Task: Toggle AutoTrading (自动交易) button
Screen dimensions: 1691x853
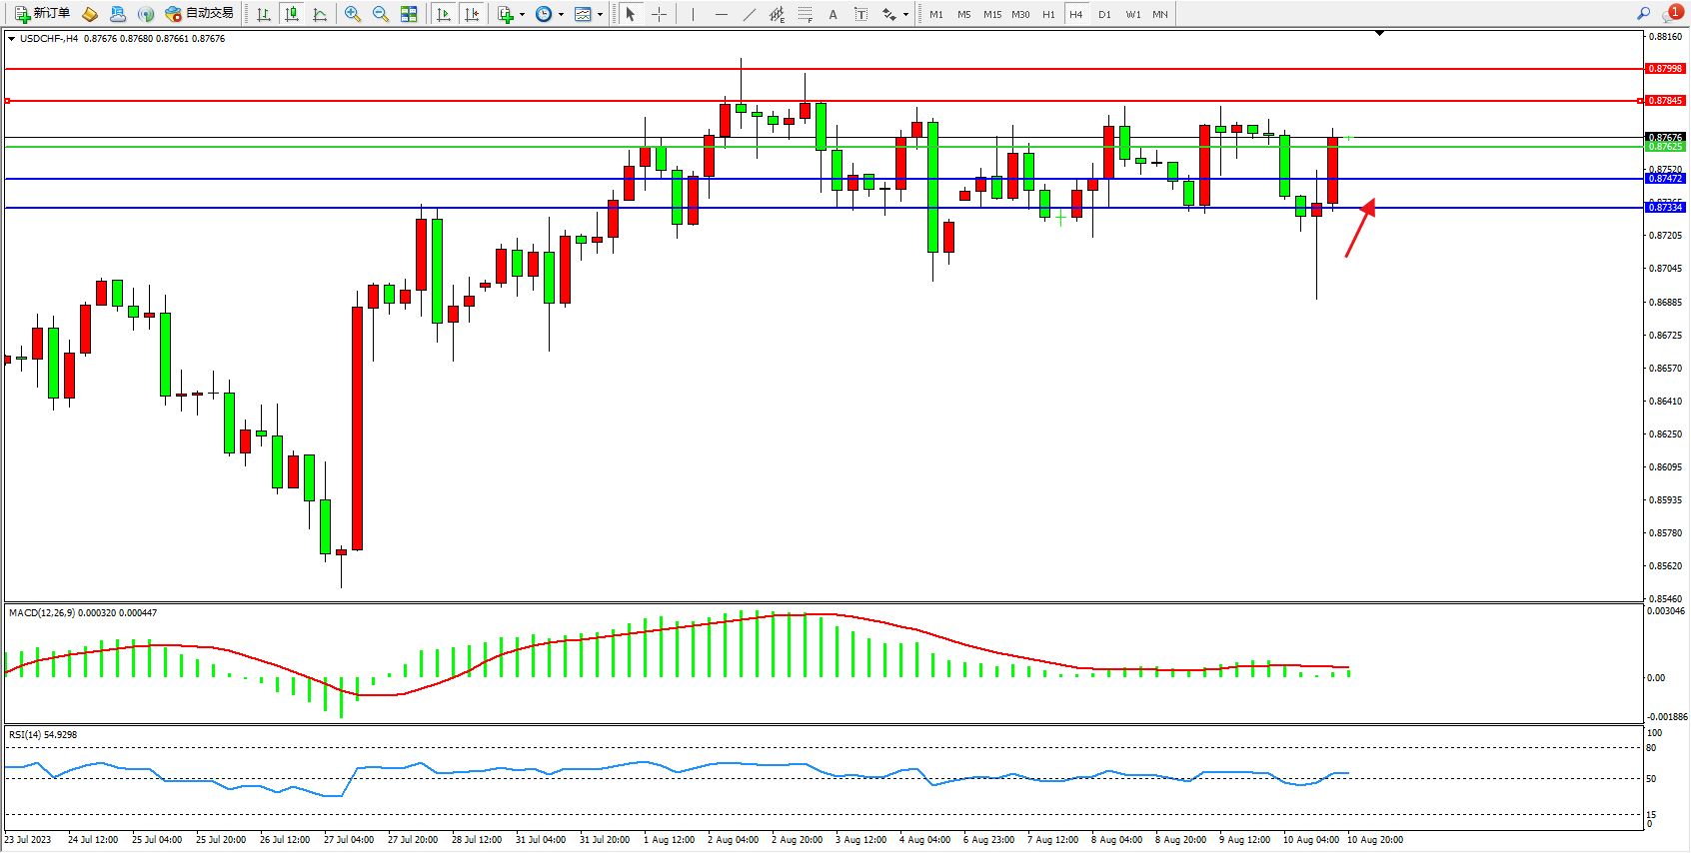Action: tap(199, 14)
